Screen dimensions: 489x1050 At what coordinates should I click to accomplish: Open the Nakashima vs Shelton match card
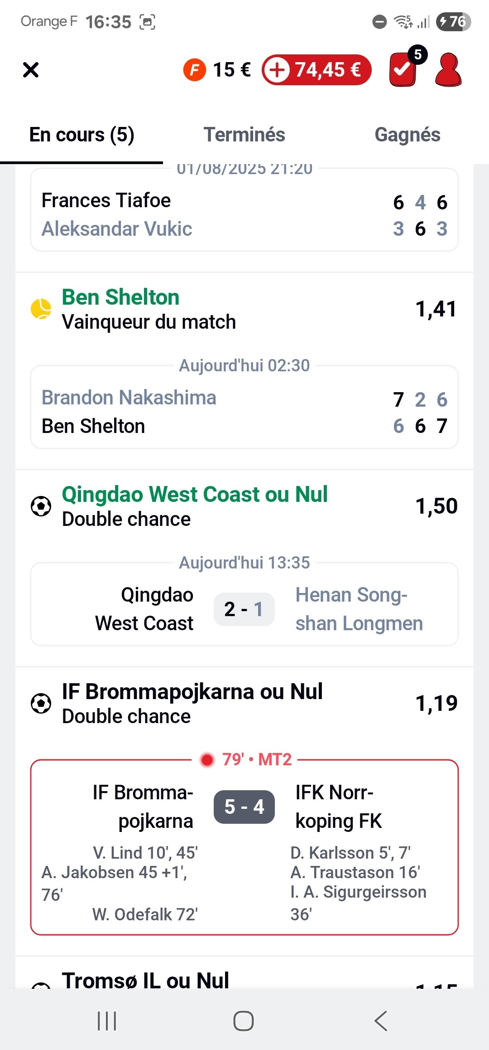coord(244,411)
